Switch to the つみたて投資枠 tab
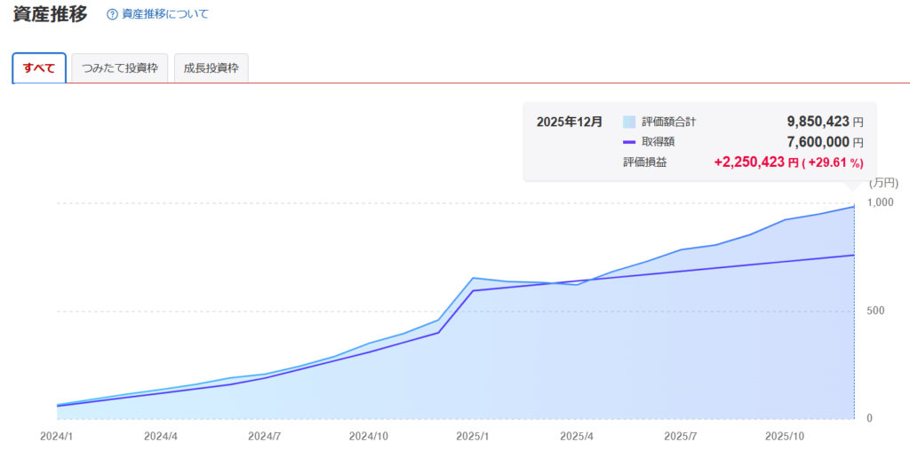 tap(119, 68)
